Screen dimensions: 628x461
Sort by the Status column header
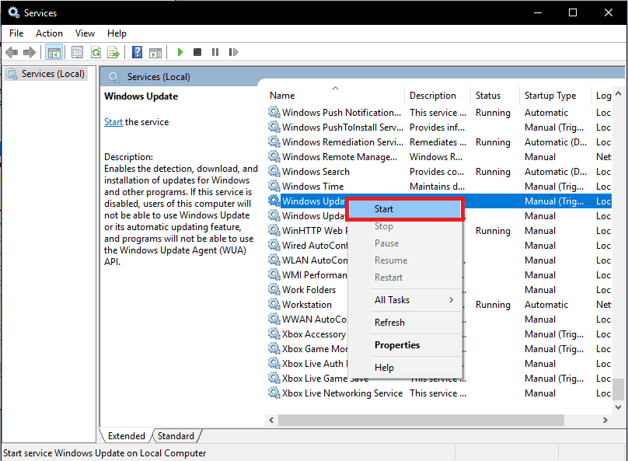[x=494, y=96]
